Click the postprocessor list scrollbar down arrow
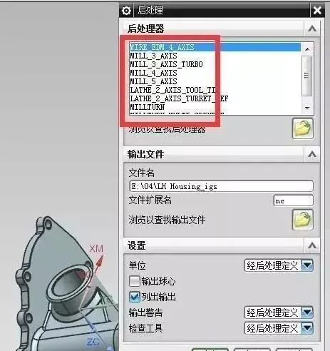The height and width of the screenshot is (351, 330). [307, 108]
